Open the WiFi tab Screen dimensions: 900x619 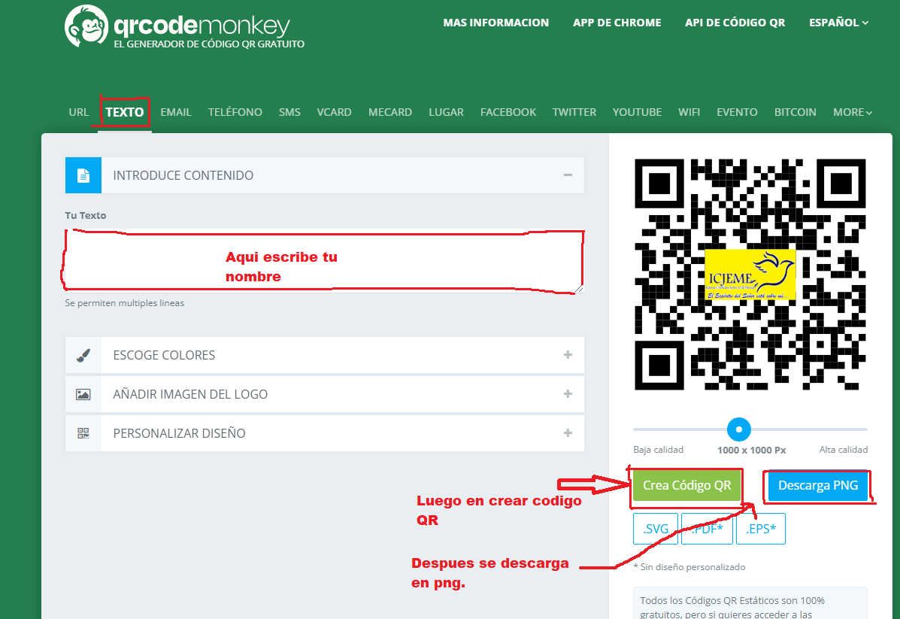[689, 112]
